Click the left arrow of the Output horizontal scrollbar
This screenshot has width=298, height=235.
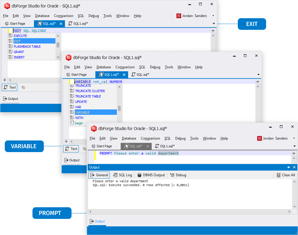tap(90, 212)
